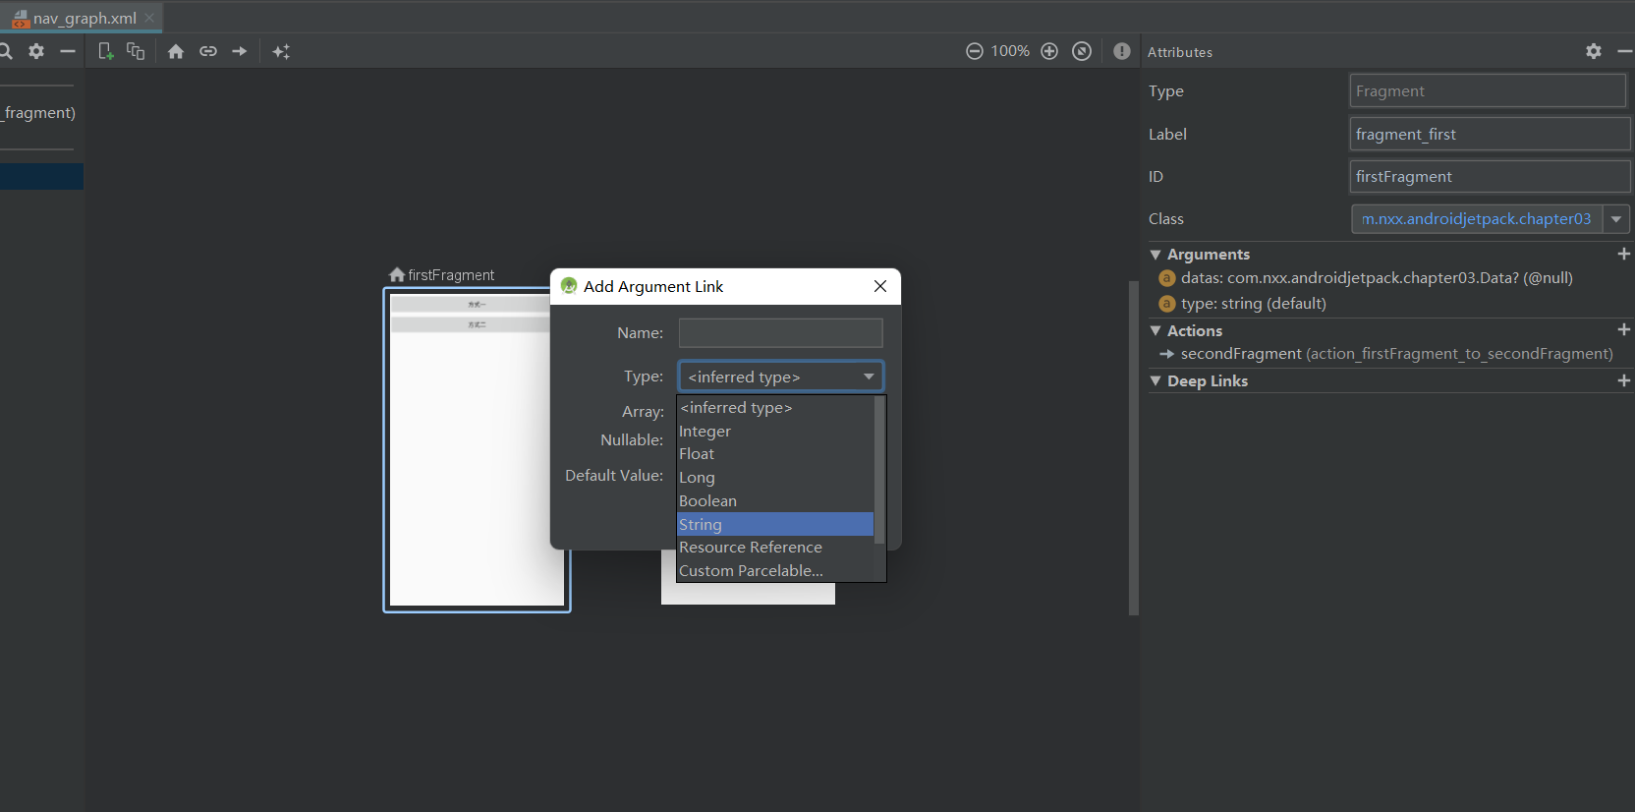Screen dimensions: 1635x812
Task: Click the Label field fragment_first
Action: [x=1490, y=134]
